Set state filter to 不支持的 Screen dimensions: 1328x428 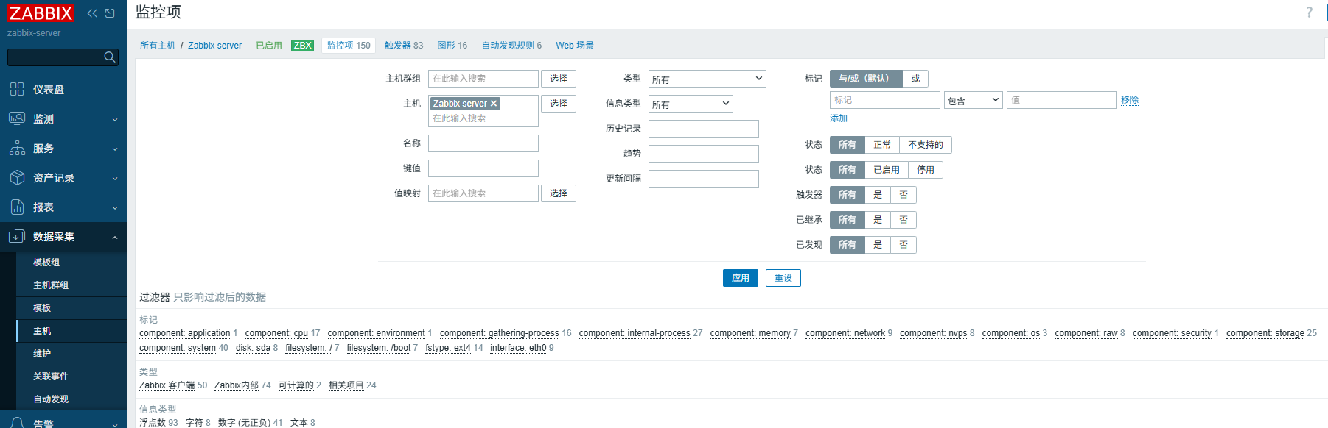(926, 145)
